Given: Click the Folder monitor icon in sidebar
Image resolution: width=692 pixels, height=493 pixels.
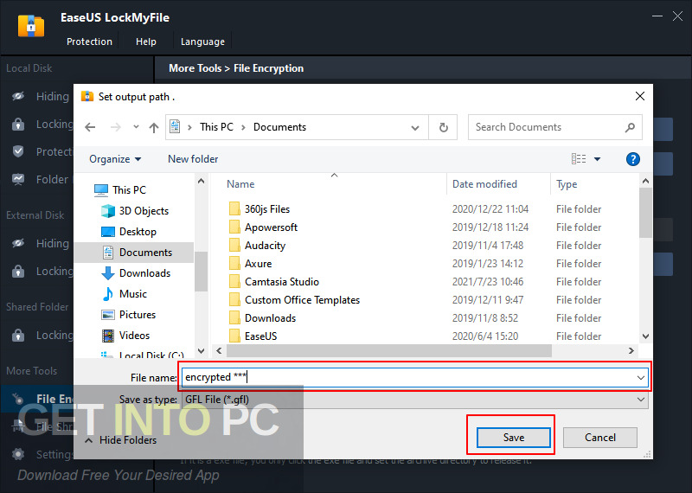Looking at the screenshot, I should [18, 179].
